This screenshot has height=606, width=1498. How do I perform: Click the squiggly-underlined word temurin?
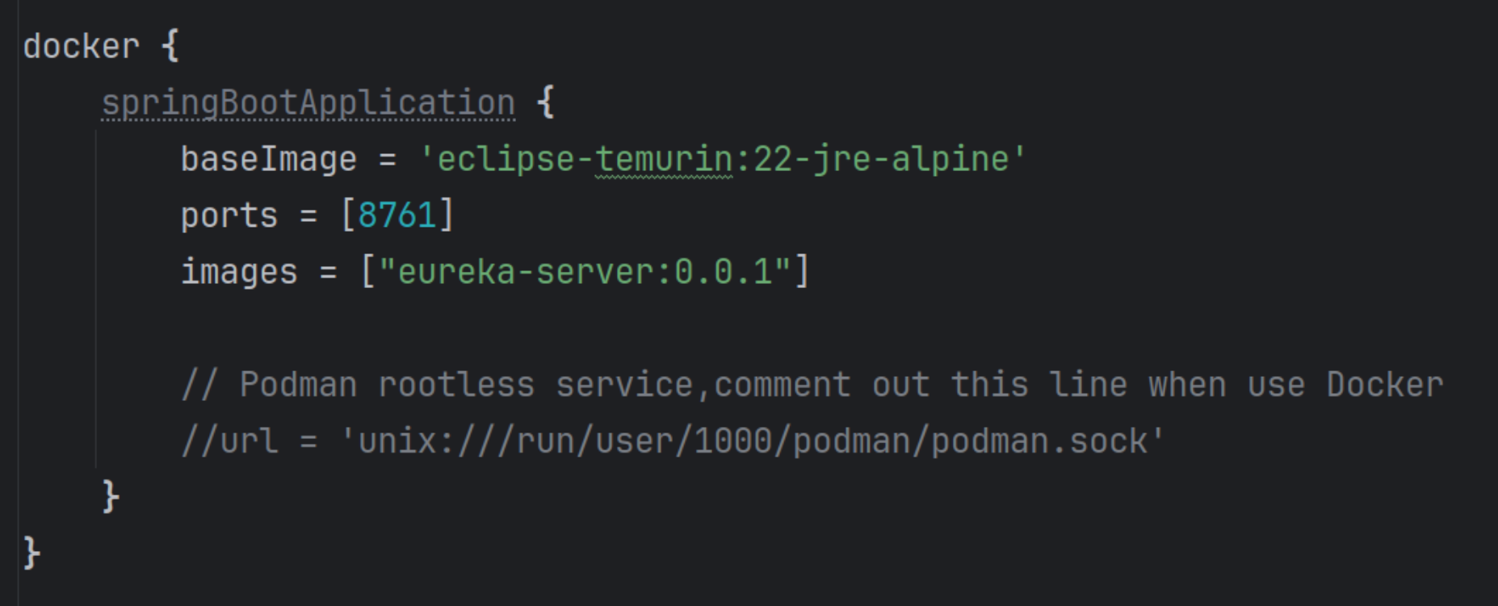664,160
